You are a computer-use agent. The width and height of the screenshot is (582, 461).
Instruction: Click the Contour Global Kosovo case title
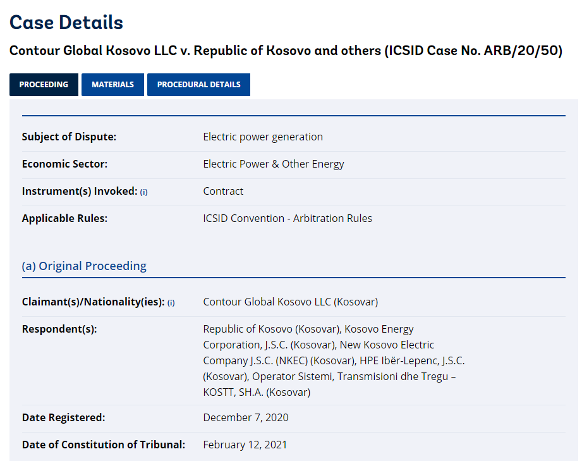click(286, 51)
